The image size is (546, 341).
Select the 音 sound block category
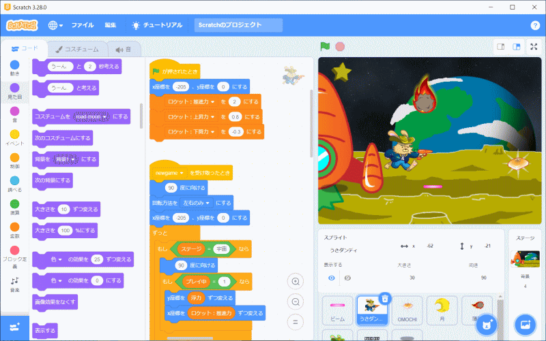14,114
